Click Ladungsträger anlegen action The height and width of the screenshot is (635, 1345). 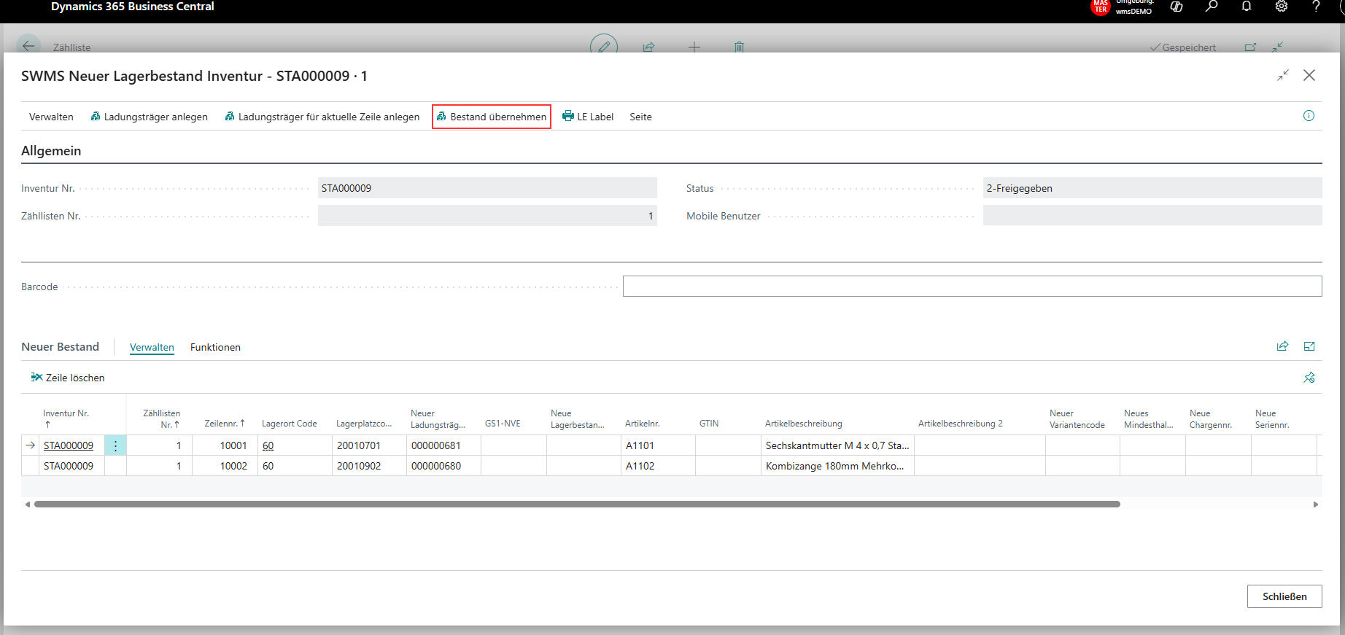tap(150, 117)
